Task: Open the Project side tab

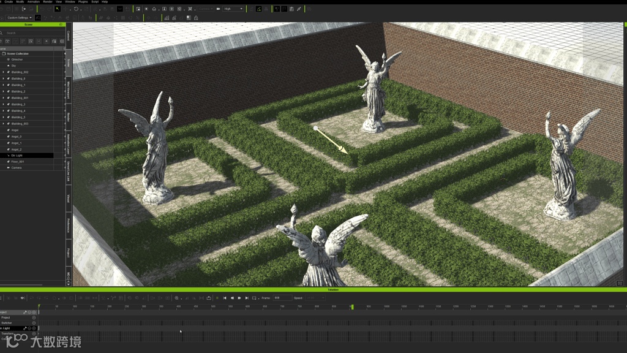Action: [69, 252]
